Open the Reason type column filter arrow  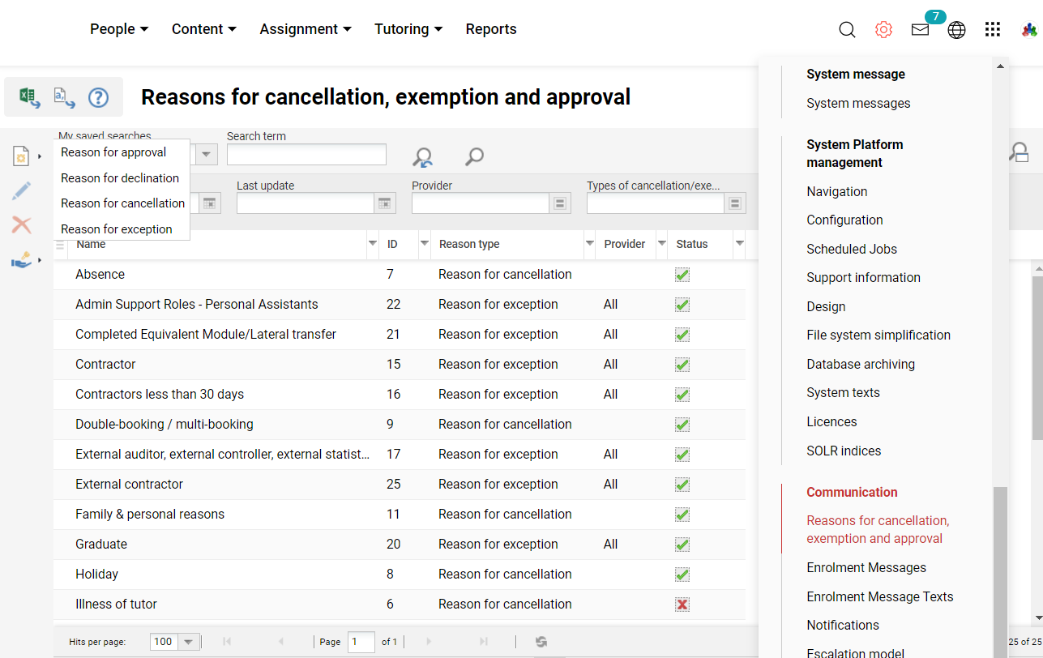click(x=589, y=244)
